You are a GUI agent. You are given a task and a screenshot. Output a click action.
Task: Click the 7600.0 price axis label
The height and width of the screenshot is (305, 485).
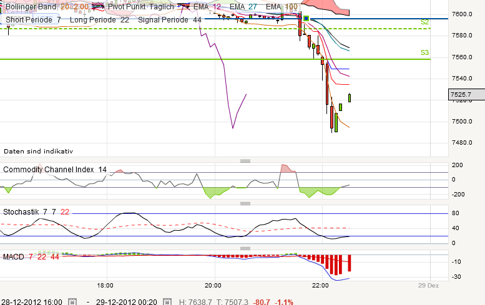(462, 14)
